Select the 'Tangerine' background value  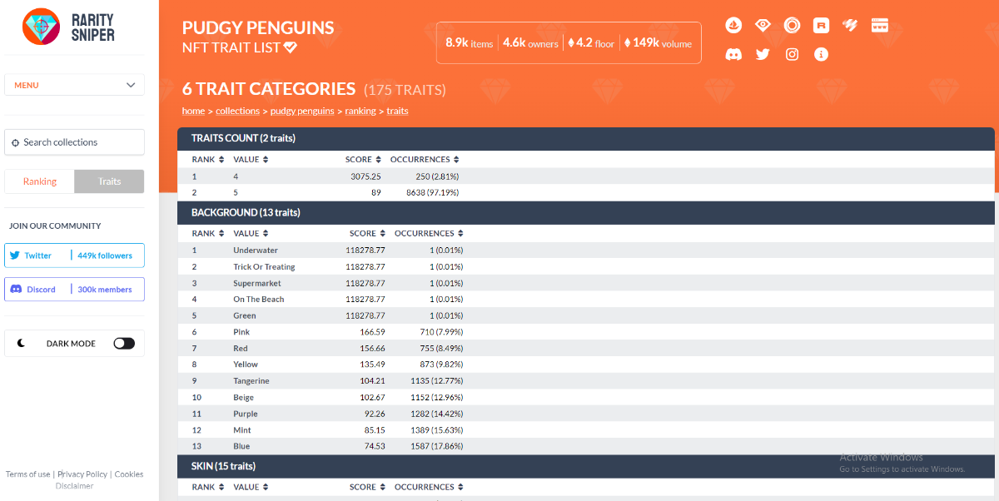point(251,381)
